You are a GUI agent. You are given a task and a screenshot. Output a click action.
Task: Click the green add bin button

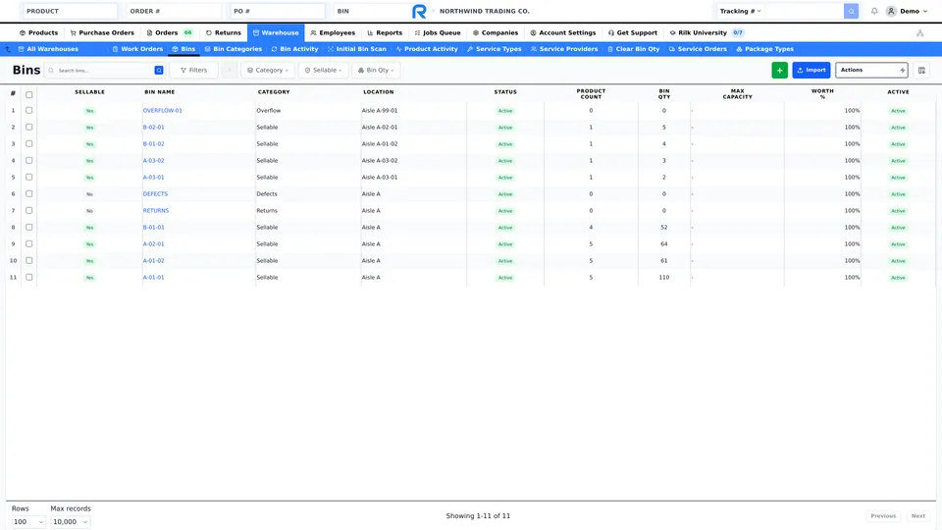click(x=779, y=71)
